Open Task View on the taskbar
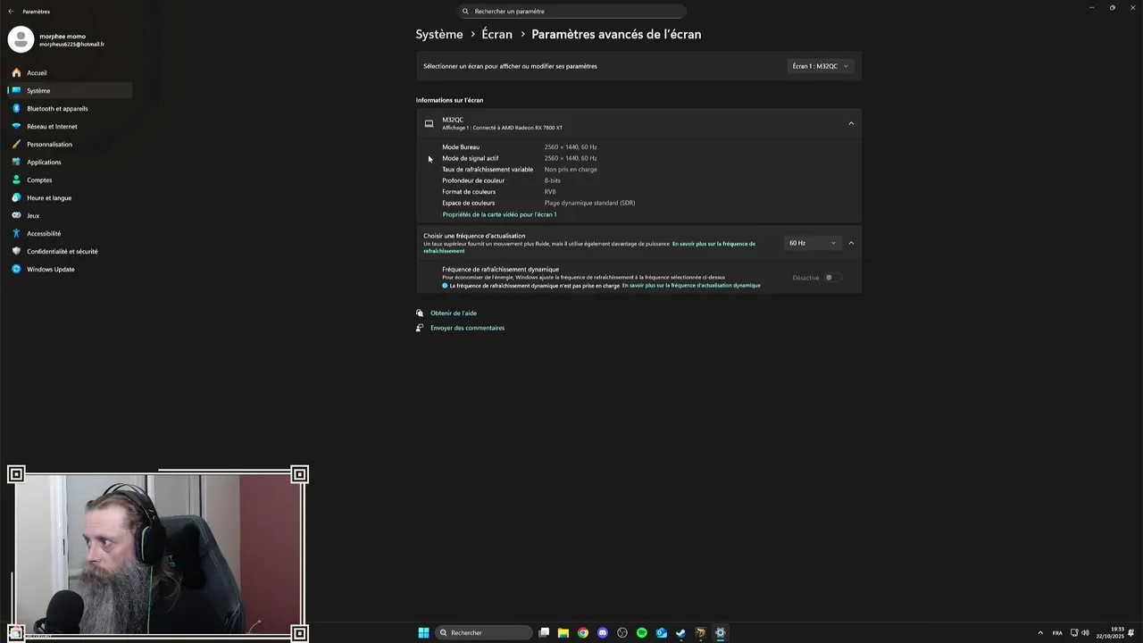The height and width of the screenshot is (643, 1143). click(x=544, y=632)
